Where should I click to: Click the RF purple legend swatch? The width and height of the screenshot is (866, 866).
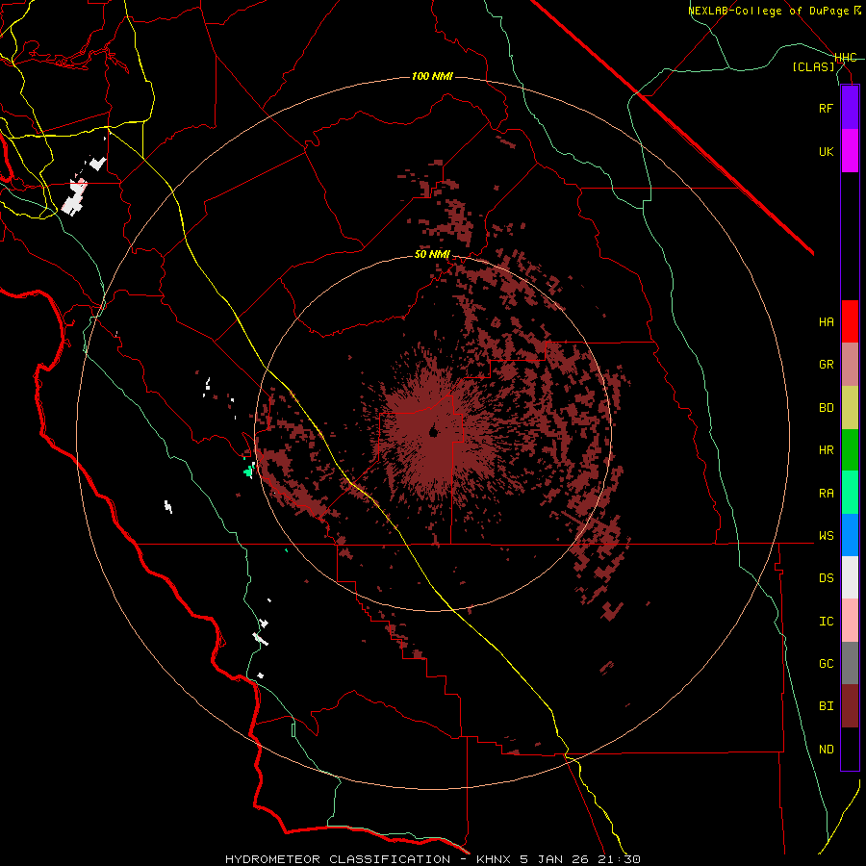(850, 108)
